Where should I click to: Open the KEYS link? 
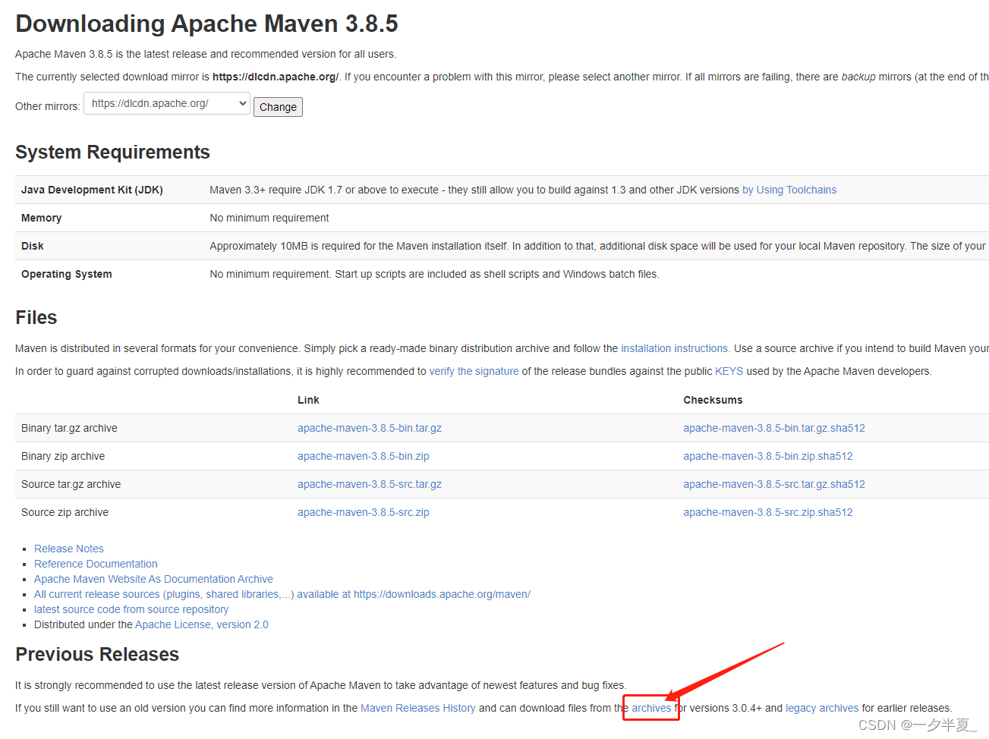pos(729,371)
